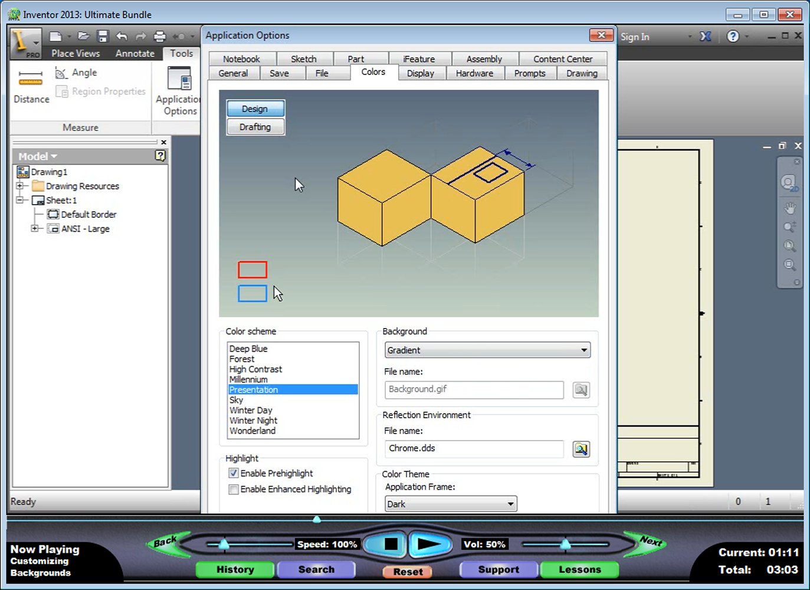Play the lesson video
Screen dimensions: 810x590
click(429, 544)
